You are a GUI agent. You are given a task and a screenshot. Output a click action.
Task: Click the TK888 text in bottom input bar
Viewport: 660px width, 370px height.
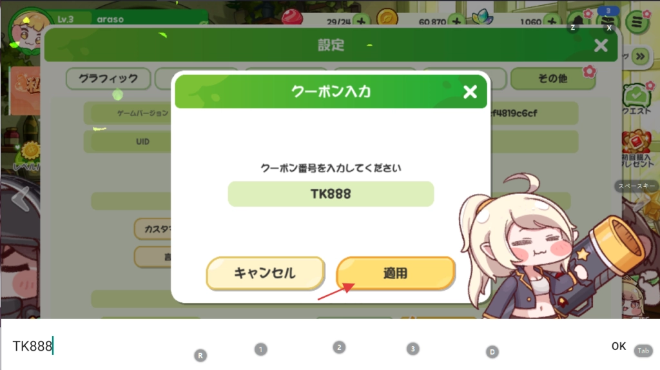coord(32,346)
